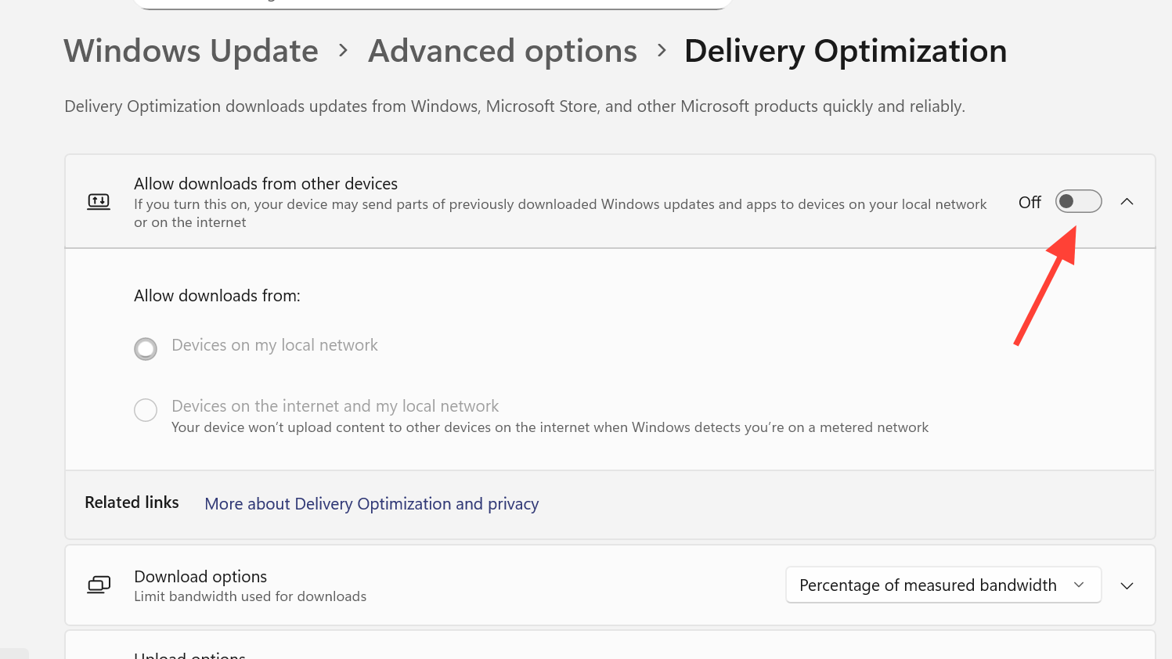1172x659 pixels.
Task: Click the Allow downloads from other devices icon
Action: (x=99, y=202)
